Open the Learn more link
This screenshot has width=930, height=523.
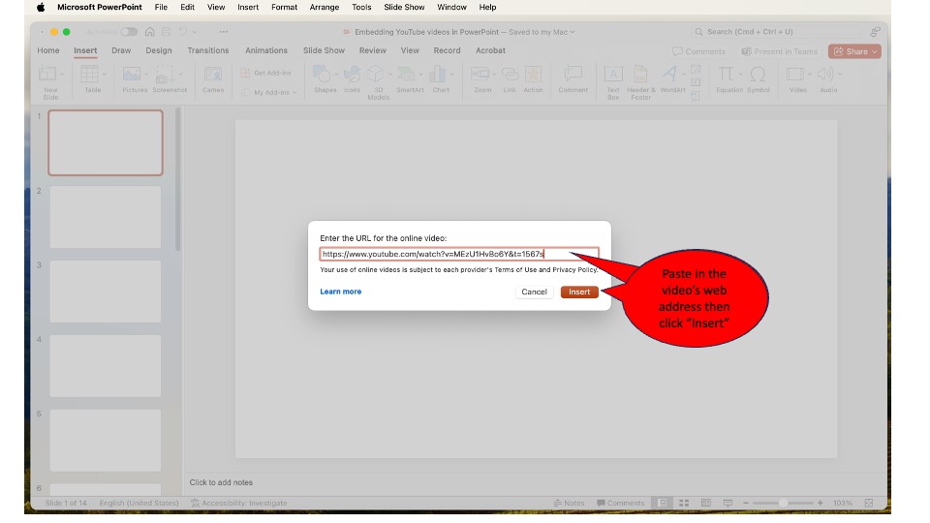tap(340, 292)
